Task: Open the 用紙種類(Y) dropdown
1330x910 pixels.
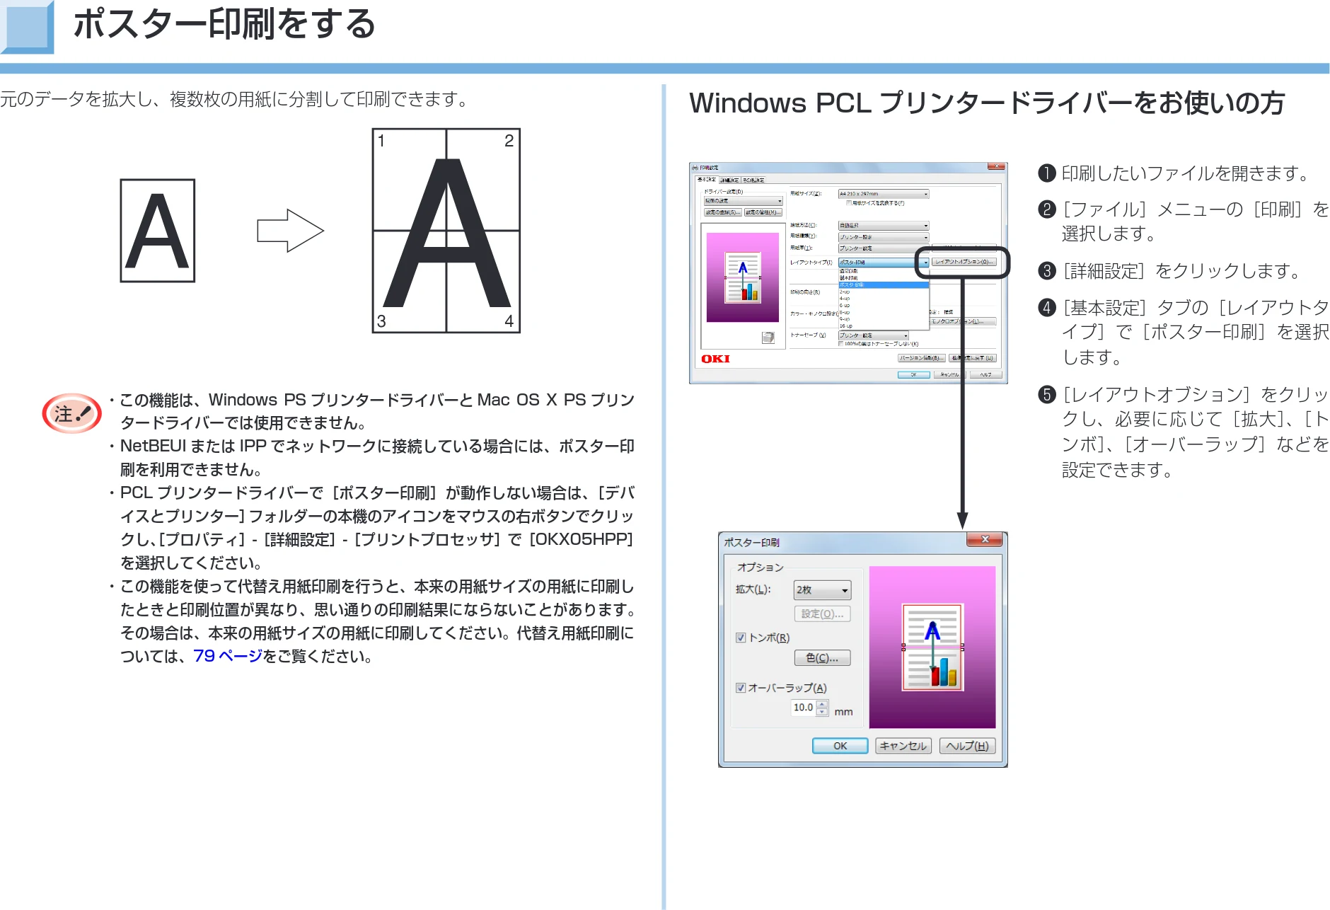Action: 884,237
